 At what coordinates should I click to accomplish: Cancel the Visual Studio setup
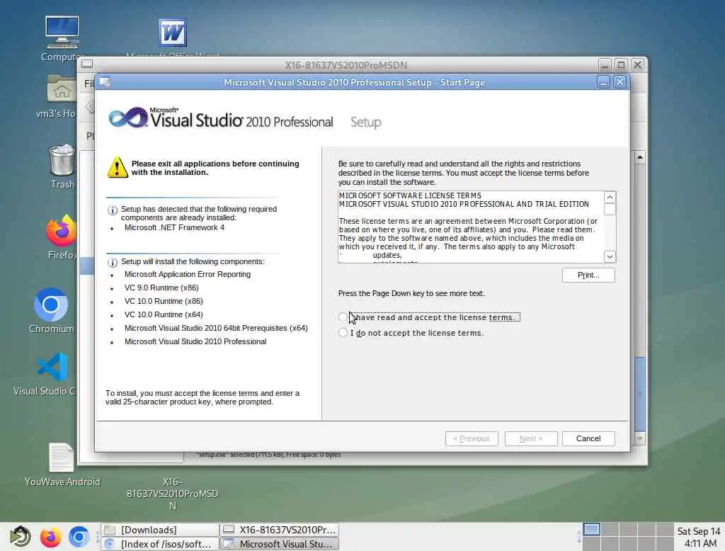point(588,438)
